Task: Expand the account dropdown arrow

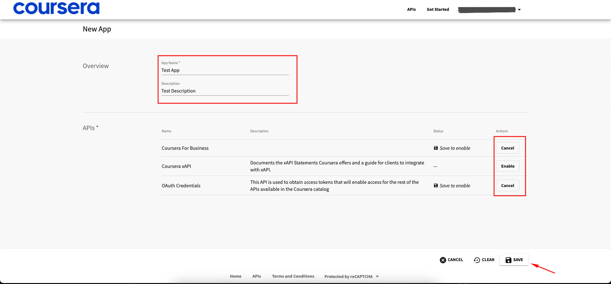Action: (x=519, y=10)
